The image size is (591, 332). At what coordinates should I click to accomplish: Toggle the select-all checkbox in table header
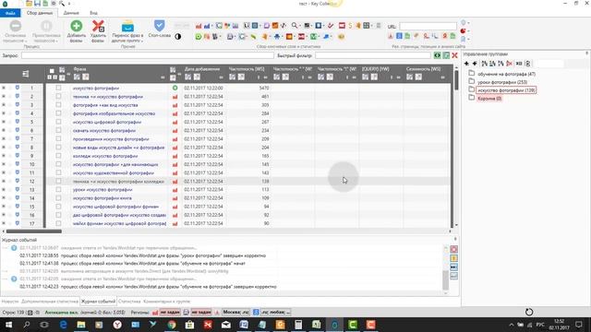coord(52,71)
